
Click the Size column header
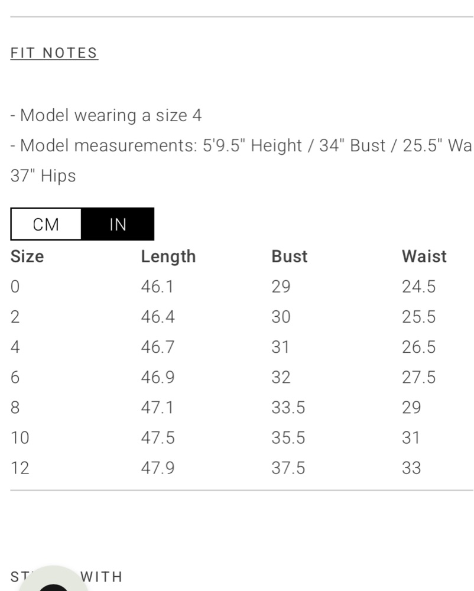point(27,256)
